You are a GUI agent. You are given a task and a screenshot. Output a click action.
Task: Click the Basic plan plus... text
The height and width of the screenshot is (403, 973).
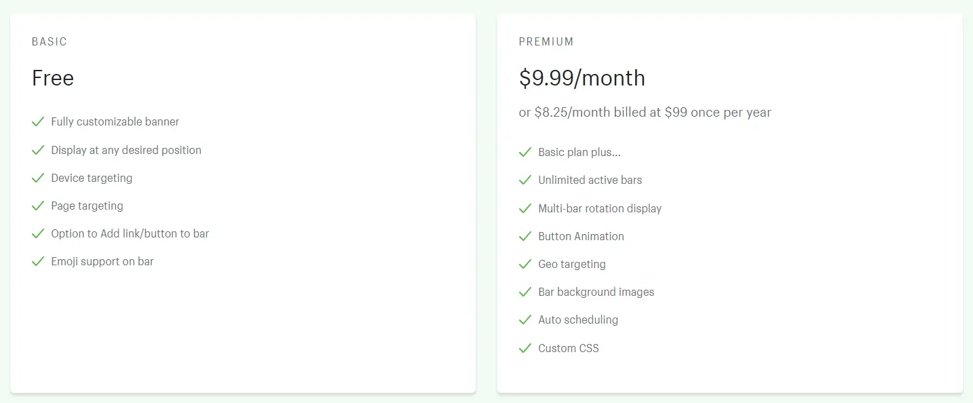579,153
